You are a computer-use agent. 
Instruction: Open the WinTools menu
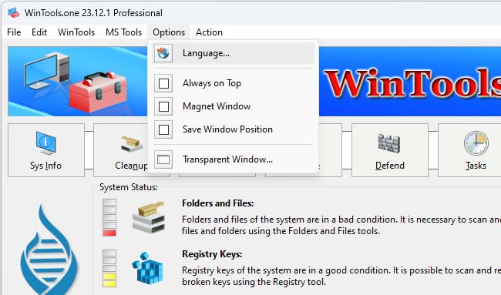pos(76,32)
